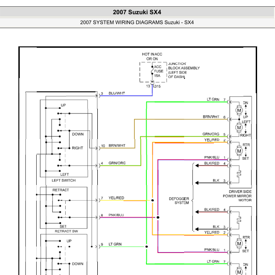Click the 'RTR' label in driver side mirror
The height and width of the screenshot is (275, 275).
(x=246, y=145)
